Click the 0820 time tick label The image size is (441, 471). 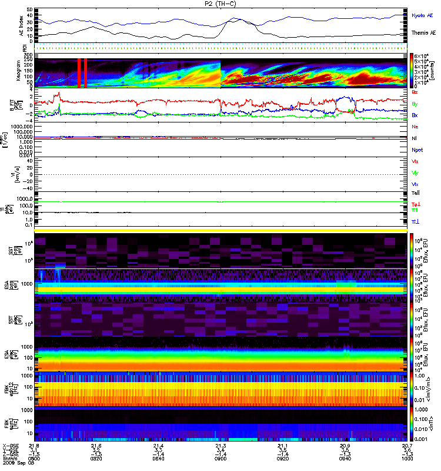click(x=96, y=459)
